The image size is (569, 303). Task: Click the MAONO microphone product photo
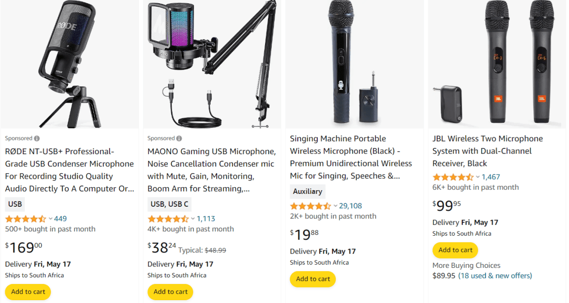(x=211, y=64)
